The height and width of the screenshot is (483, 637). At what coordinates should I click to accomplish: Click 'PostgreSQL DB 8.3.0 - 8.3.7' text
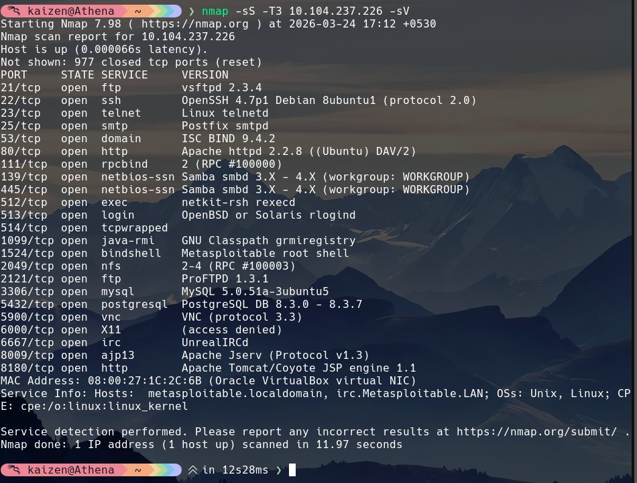coord(272,304)
